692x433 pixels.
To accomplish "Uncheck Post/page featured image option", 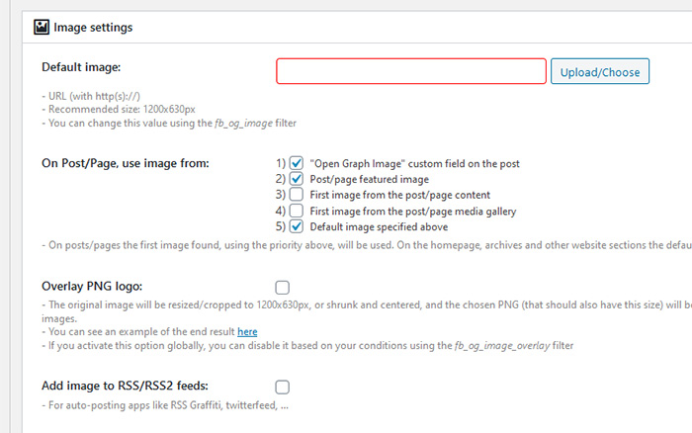I will [297, 179].
